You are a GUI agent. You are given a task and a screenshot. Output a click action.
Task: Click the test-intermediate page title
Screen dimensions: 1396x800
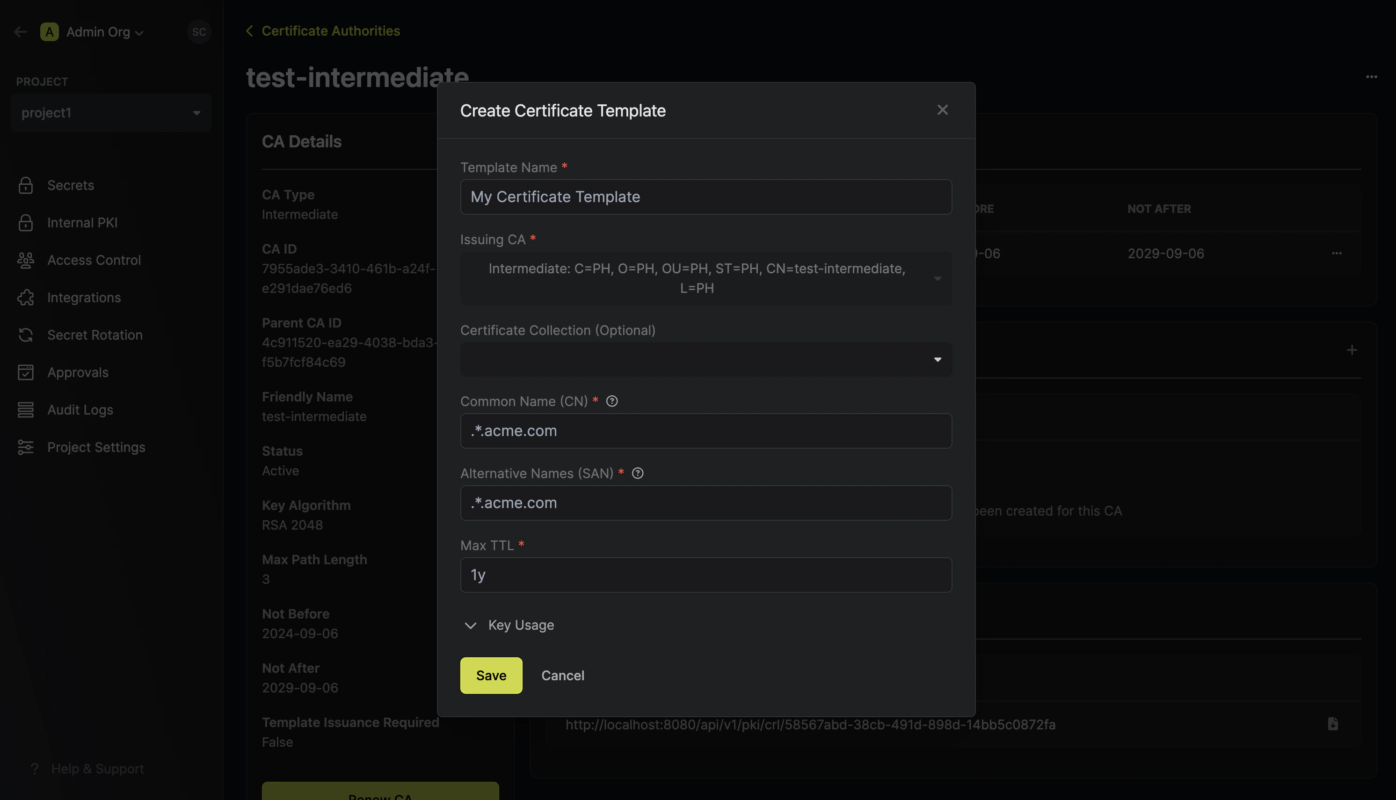[357, 77]
